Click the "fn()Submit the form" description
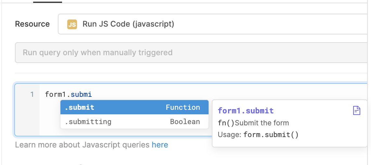 tap(253, 123)
